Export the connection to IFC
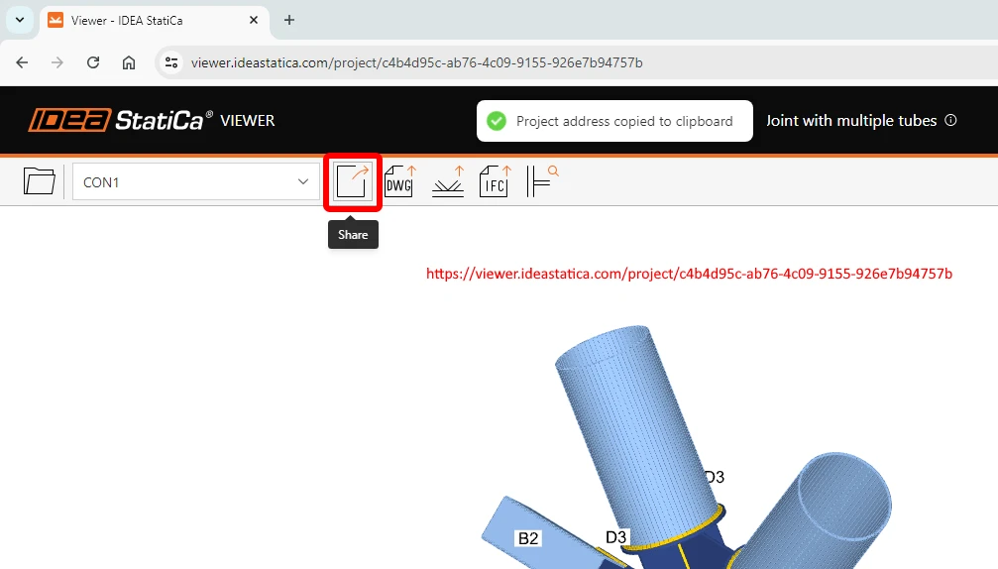998x569 pixels. [496, 181]
